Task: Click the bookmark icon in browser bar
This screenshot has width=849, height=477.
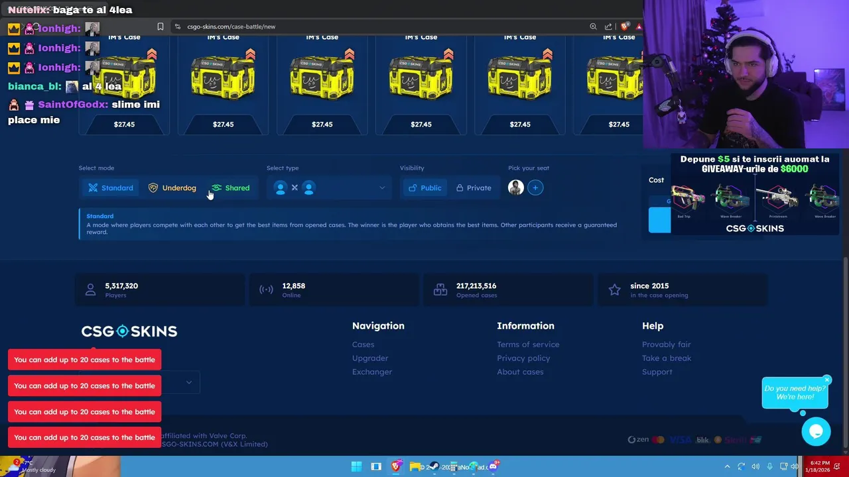Action: pos(161,26)
